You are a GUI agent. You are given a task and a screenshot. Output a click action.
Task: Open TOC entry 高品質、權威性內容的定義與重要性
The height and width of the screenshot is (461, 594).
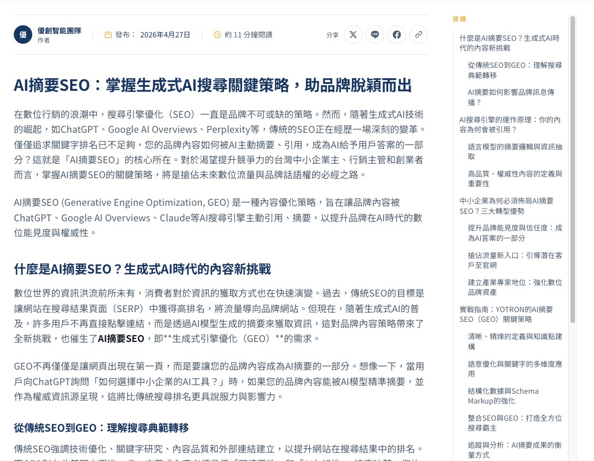(515, 179)
